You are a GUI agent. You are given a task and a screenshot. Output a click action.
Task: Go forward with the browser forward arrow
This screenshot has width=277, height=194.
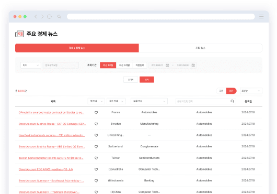(x=42, y=17)
